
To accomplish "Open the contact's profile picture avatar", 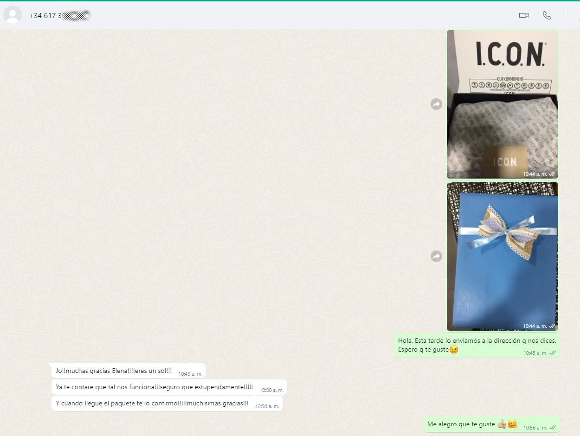I will click(13, 15).
